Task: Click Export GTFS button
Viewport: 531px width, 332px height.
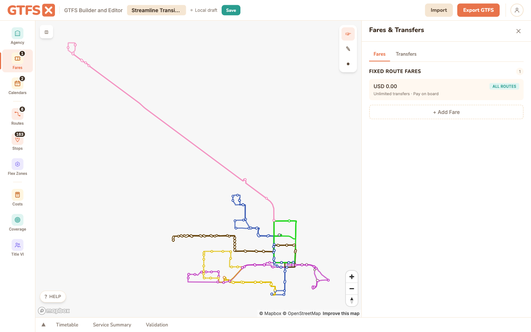Action: (478, 10)
